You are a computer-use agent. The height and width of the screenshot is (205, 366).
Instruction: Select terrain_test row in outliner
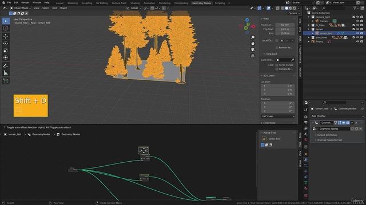click(x=334, y=33)
